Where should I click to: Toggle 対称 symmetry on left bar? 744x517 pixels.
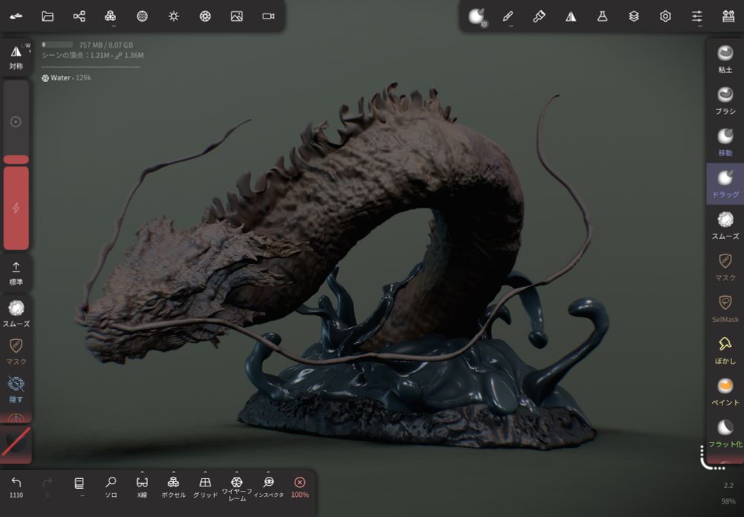coord(16,57)
